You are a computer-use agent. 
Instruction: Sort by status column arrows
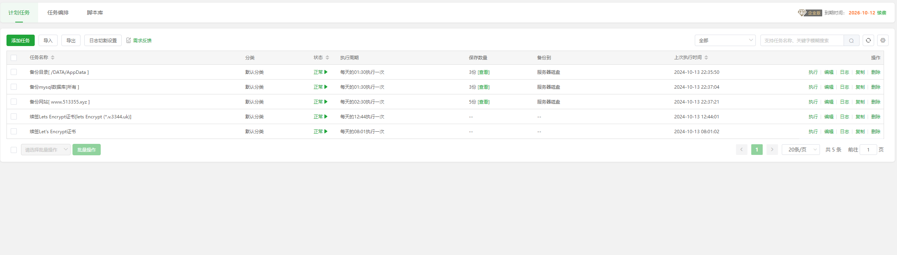pyautogui.click(x=327, y=57)
